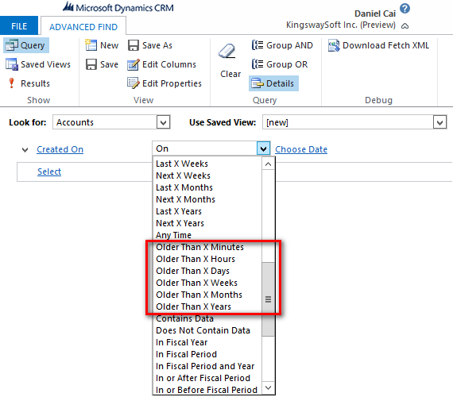Select In Fiscal Period and Year
The height and width of the screenshot is (397, 453).
point(207,366)
